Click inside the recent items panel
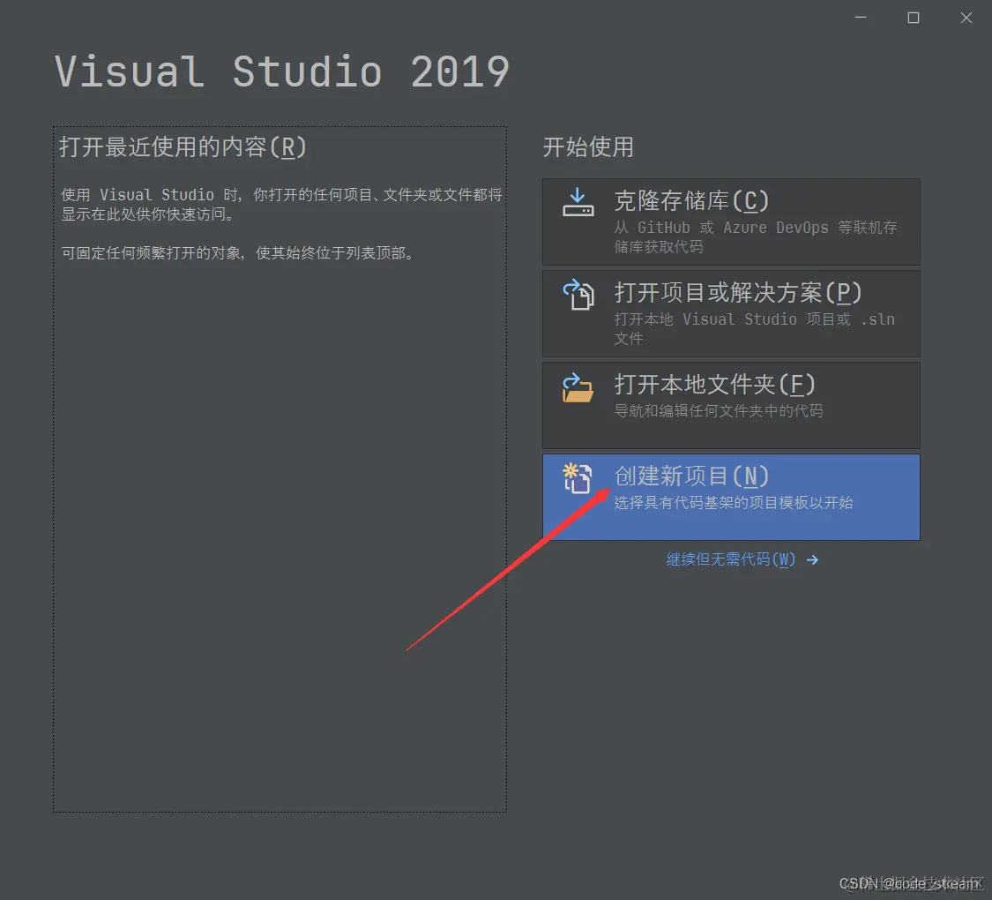Image resolution: width=992 pixels, height=900 pixels. coord(280,529)
